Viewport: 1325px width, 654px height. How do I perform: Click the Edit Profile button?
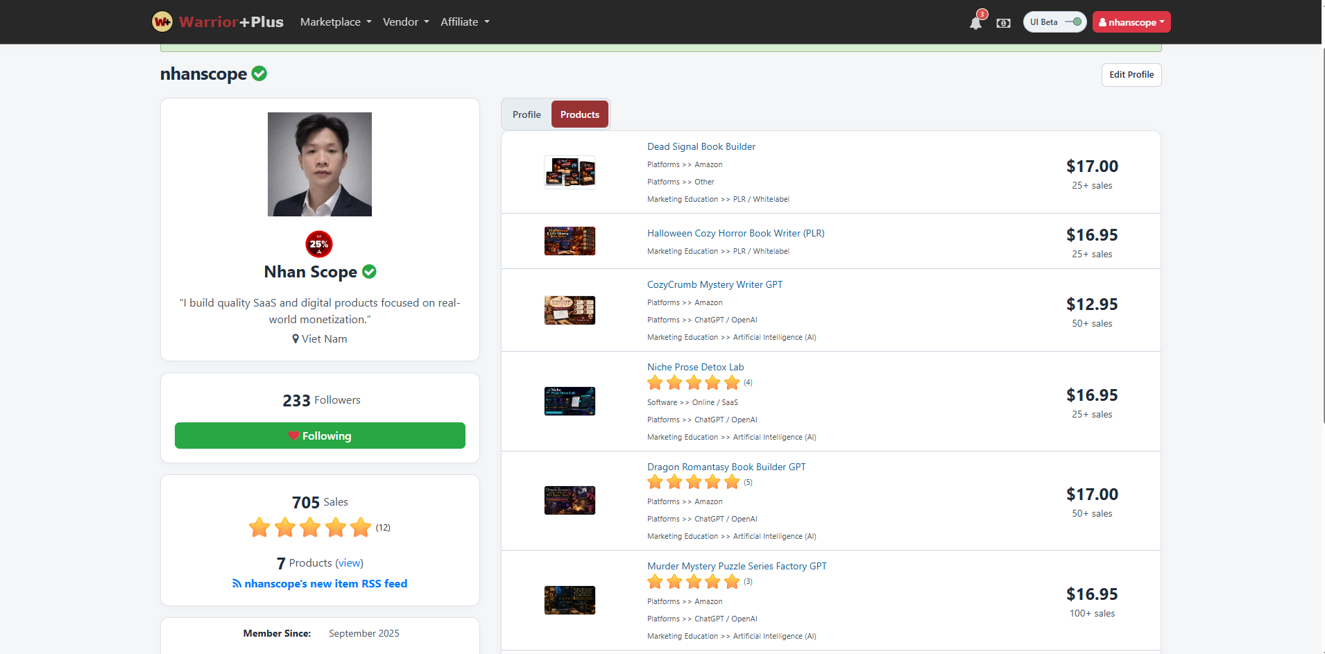click(1131, 75)
